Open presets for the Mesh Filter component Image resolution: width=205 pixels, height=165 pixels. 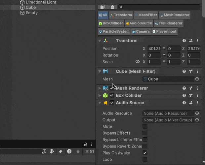[191, 71]
